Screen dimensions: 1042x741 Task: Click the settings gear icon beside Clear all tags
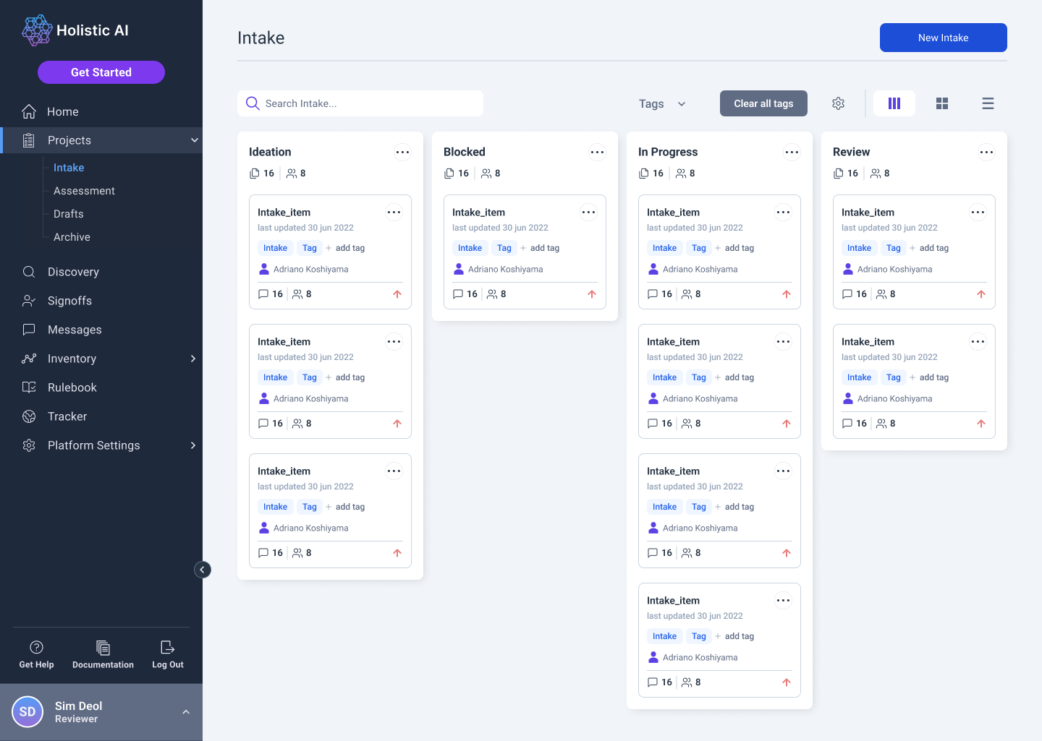(838, 103)
